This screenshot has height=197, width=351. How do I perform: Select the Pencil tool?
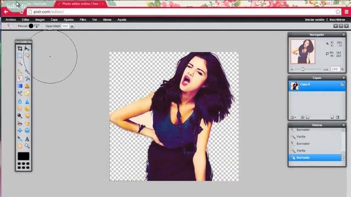20,72
